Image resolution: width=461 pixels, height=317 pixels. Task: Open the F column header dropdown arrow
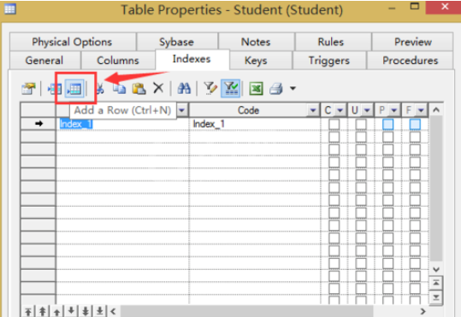(421, 110)
